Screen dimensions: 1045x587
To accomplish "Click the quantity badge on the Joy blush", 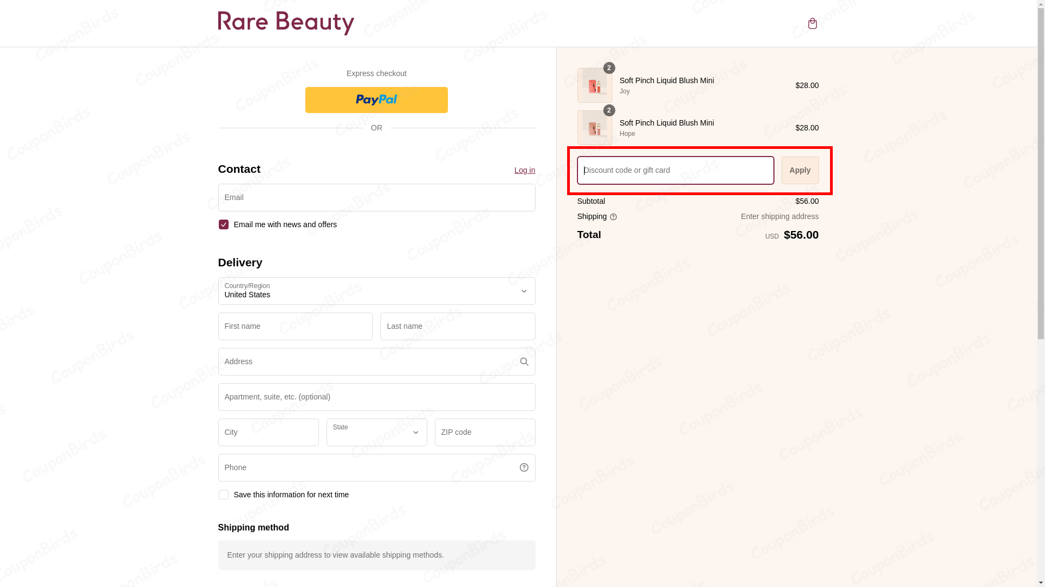I will pos(608,68).
